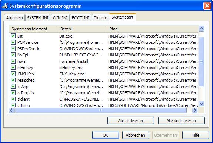Open the BOOT.INI tab
213x143 pixels.
[x=81, y=18]
